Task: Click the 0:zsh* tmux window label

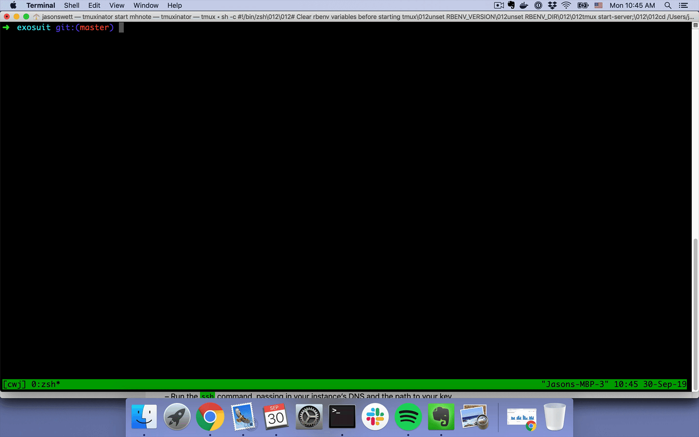Action: coord(46,384)
